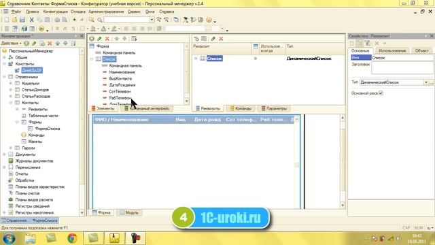Expand the СтатьиДоходов catalog node

11,90
